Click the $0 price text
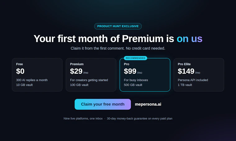The height and width of the screenshot is (141, 236). pyautogui.click(x=20, y=71)
